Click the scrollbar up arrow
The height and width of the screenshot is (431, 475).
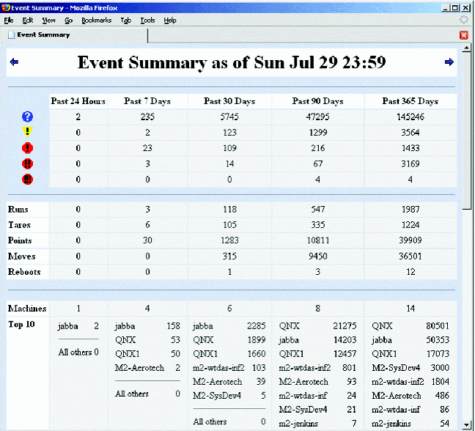coord(467,49)
